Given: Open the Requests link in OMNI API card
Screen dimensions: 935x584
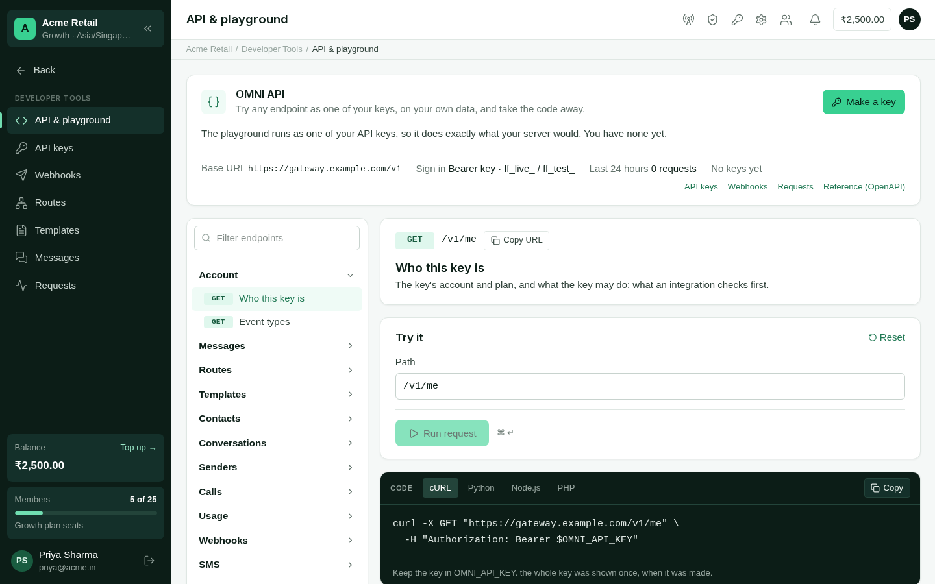Looking at the screenshot, I should click(x=795, y=187).
